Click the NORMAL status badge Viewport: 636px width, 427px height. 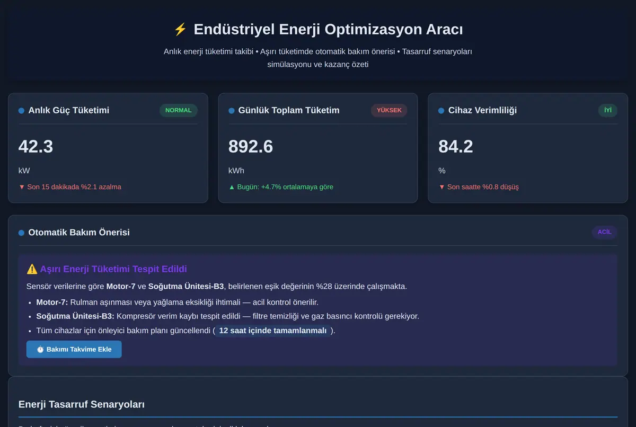[x=179, y=110]
